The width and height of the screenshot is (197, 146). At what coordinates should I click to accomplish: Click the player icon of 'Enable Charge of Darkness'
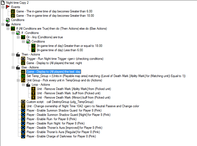click(x=23, y=137)
